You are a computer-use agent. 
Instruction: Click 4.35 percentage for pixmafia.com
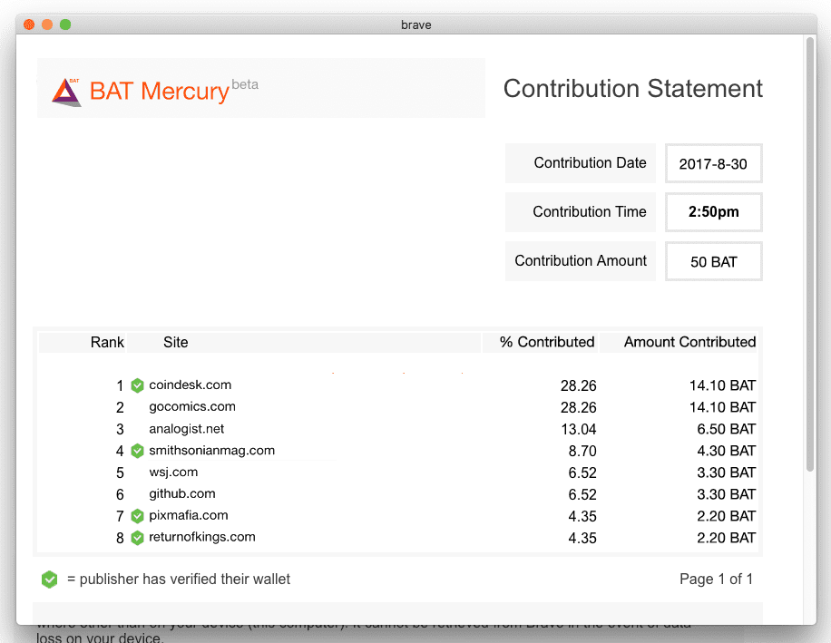582,516
